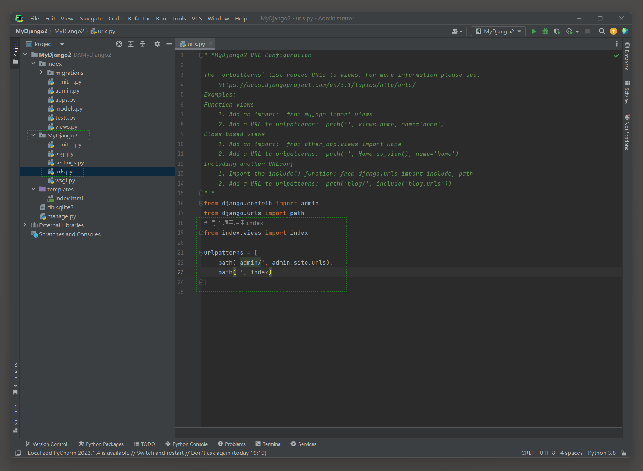The image size is (643, 471).
Task: Click the Stop square icon
Action: (x=587, y=31)
